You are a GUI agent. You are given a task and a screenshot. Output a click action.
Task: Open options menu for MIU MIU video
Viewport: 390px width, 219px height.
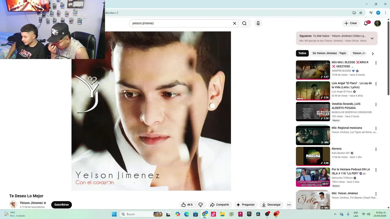click(x=376, y=63)
